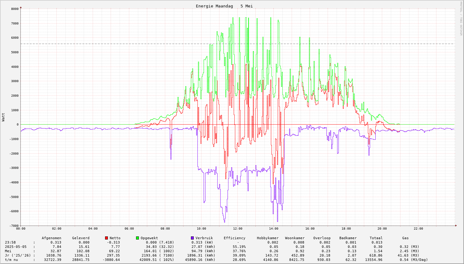Click the t/m nu row label
This screenshot has width=464, height=264.
pyautogui.click(x=11, y=260)
